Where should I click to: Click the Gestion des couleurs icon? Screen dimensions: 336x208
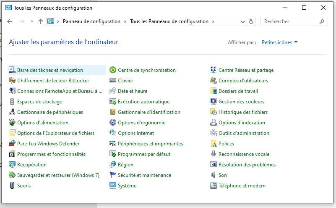[x=214, y=102]
